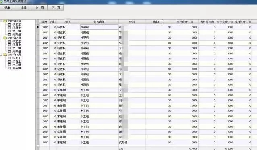
Task: Select the 2017年6月 folder icon
Action: coord(5,21)
